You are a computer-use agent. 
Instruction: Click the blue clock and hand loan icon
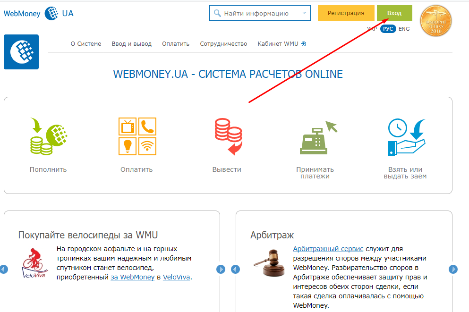tap(407, 137)
